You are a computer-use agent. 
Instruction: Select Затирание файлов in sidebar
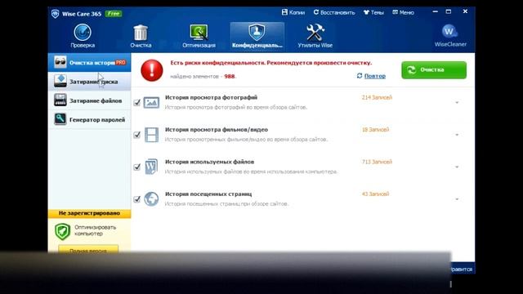pos(89,100)
